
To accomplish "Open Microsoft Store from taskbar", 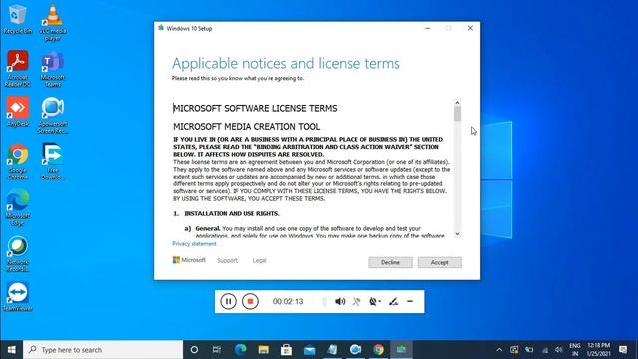I will tap(286, 350).
